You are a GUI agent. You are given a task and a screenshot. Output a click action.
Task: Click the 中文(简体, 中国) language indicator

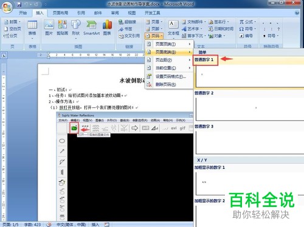(71, 225)
